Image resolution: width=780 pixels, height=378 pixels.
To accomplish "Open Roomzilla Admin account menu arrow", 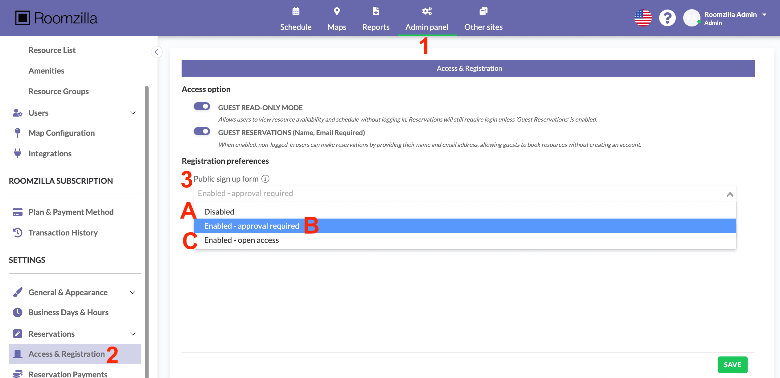I will point(764,14).
